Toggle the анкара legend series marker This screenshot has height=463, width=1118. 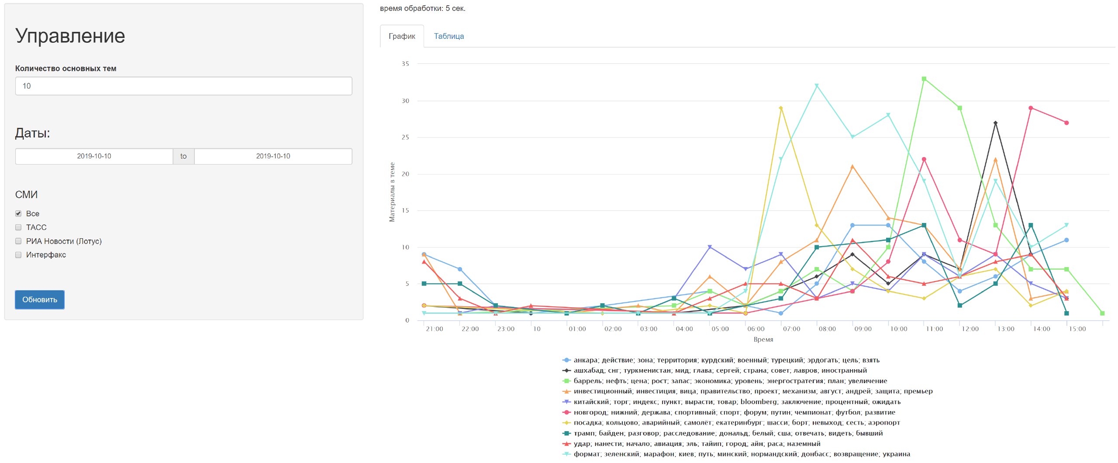(566, 360)
